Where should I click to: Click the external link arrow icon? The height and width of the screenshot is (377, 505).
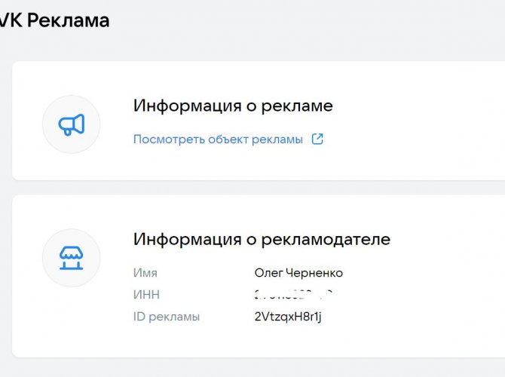[317, 139]
